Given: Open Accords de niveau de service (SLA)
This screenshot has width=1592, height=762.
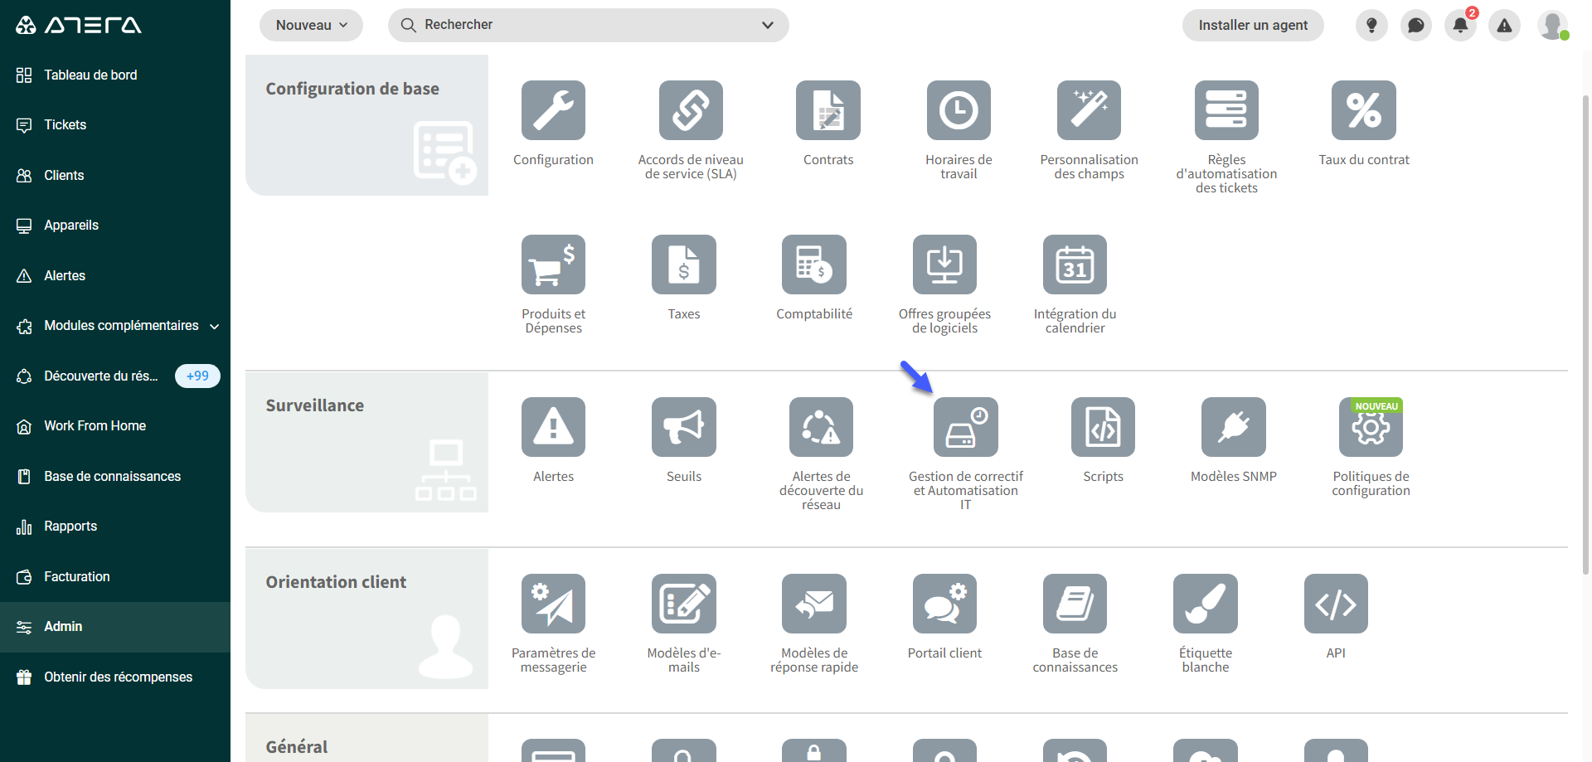Looking at the screenshot, I should [691, 110].
